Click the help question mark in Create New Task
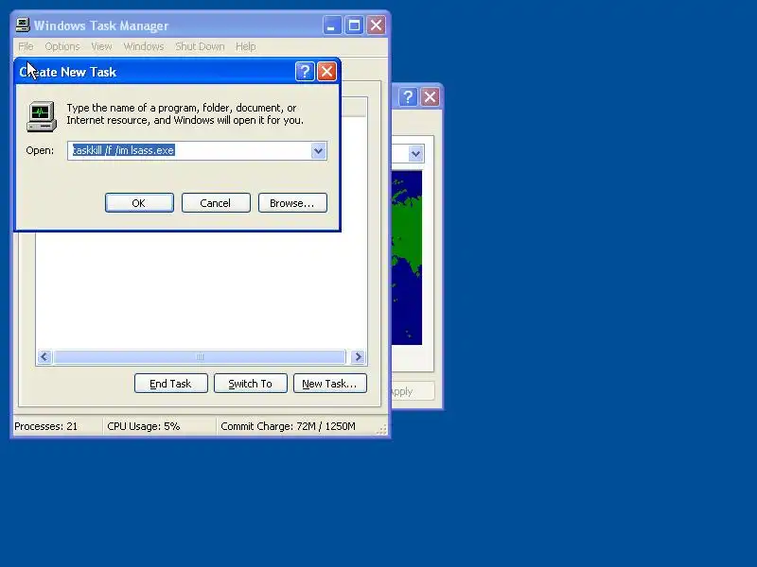757x567 pixels. point(305,72)
